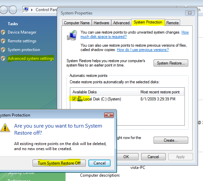
Task: Click the Forward navigation arrow
Action: click(13, 10)
